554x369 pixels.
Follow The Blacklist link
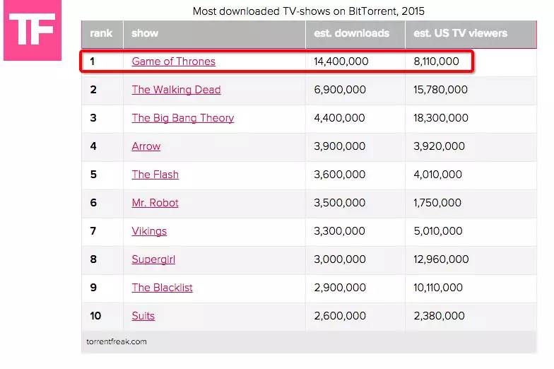(163, 288)
